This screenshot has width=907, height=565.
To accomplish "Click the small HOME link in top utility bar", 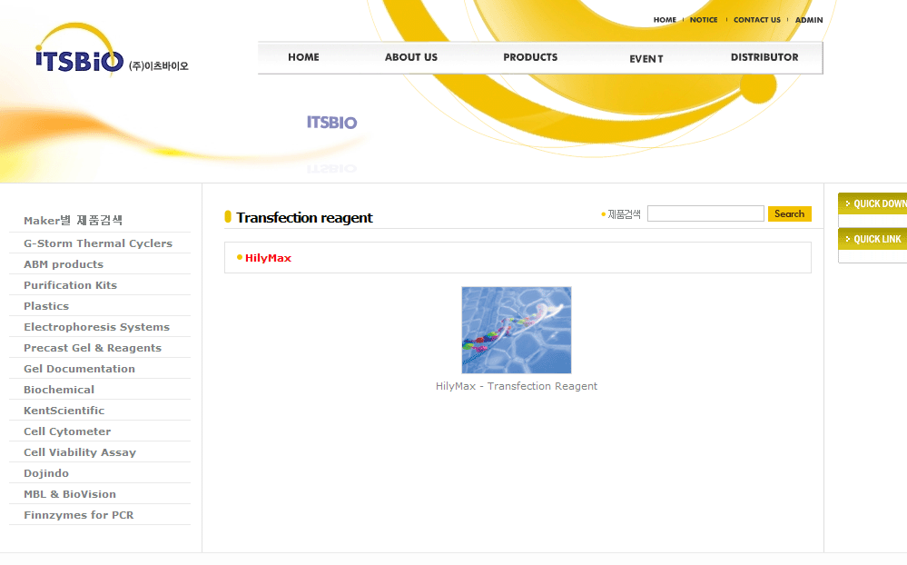I will tap(665, 20).
